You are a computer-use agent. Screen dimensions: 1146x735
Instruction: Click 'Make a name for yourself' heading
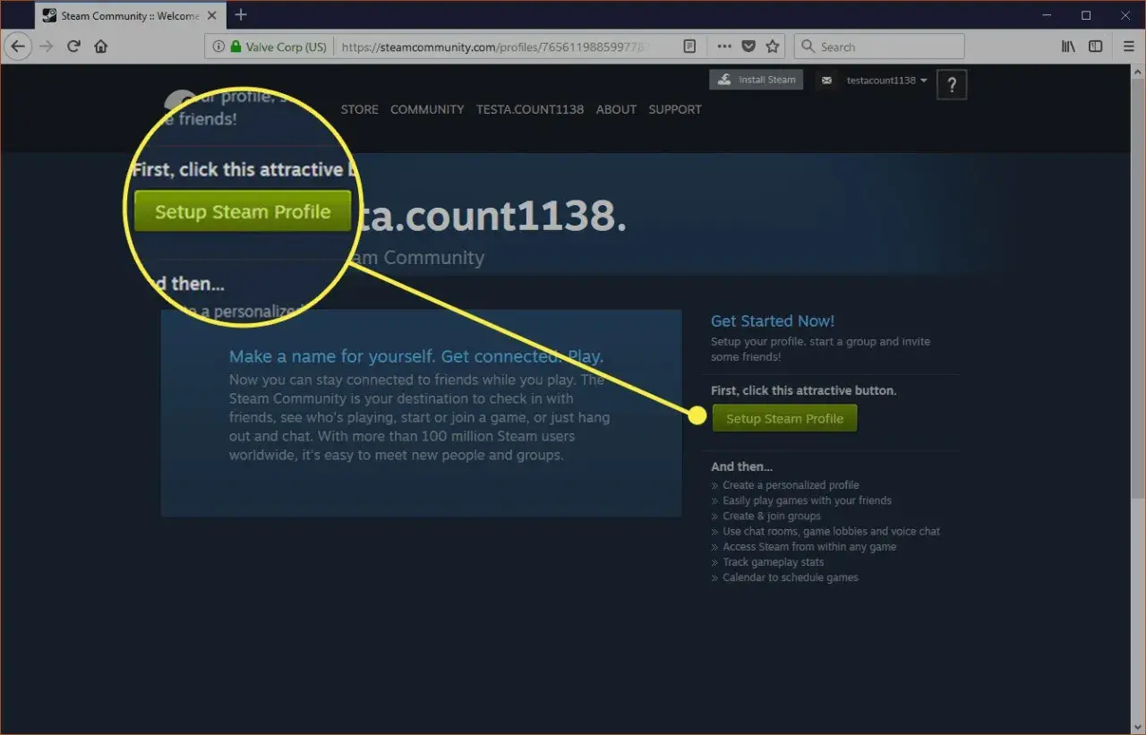tap(416, 356)
